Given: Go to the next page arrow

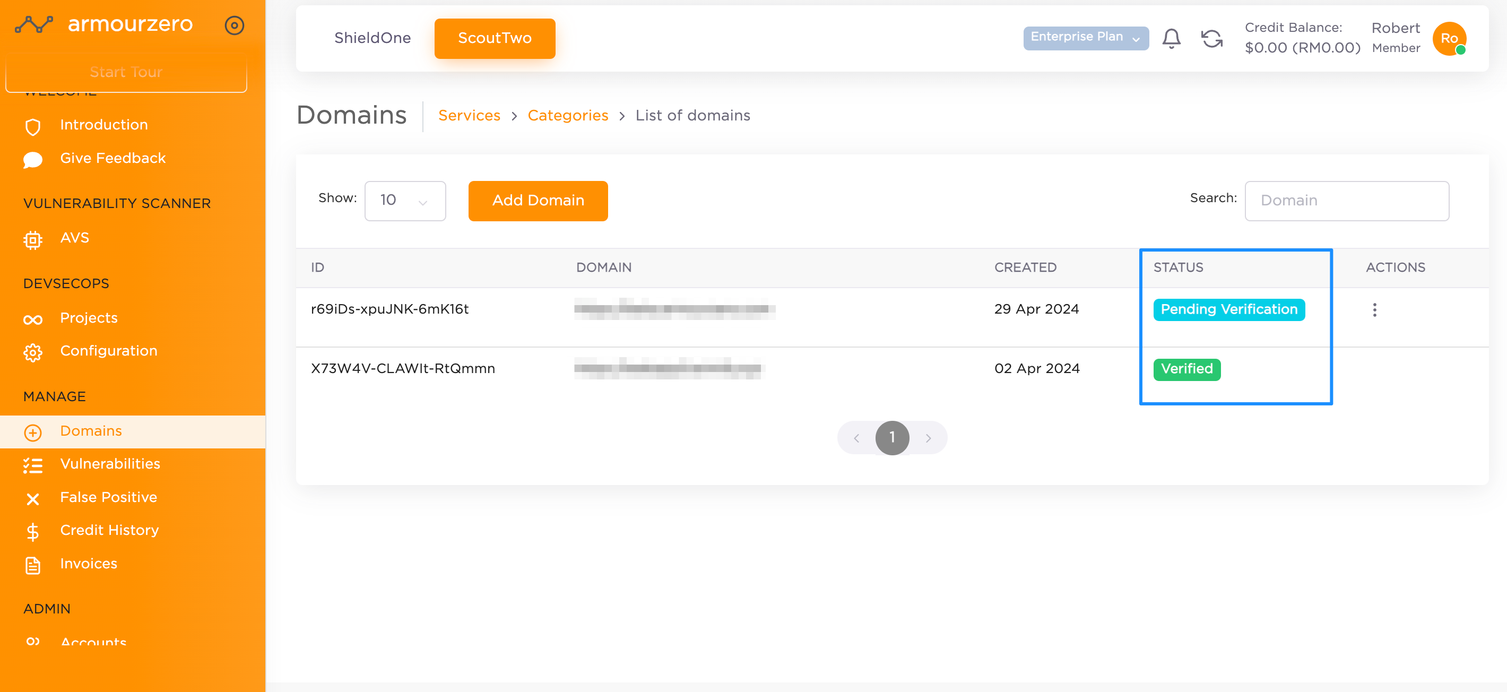Looking at the screenshot, I should point(929,438).
